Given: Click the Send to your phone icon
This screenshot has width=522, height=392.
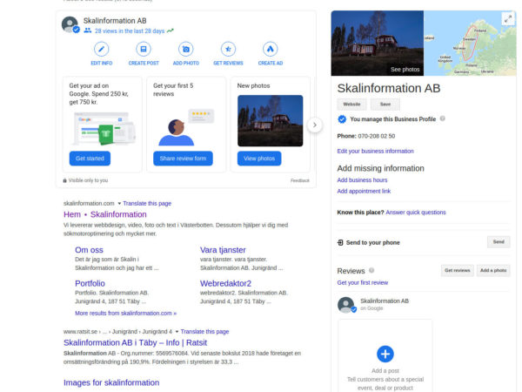Looking at the screenshot, I should coord(340,242).
